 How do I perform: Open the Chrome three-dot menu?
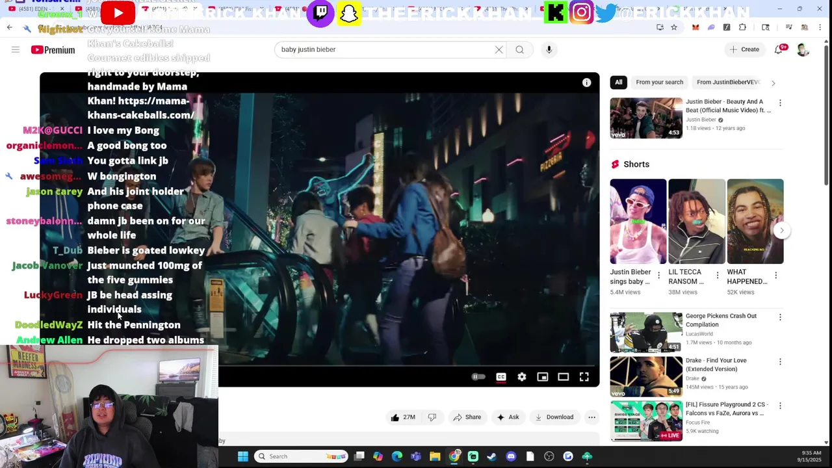pyautogui.click(x=820, y=27)
